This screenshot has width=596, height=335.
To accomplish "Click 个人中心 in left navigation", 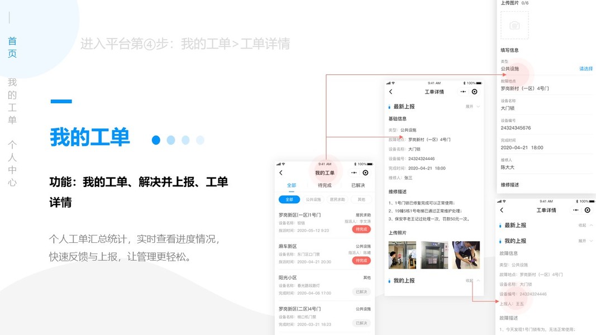I will coord(12,164).
